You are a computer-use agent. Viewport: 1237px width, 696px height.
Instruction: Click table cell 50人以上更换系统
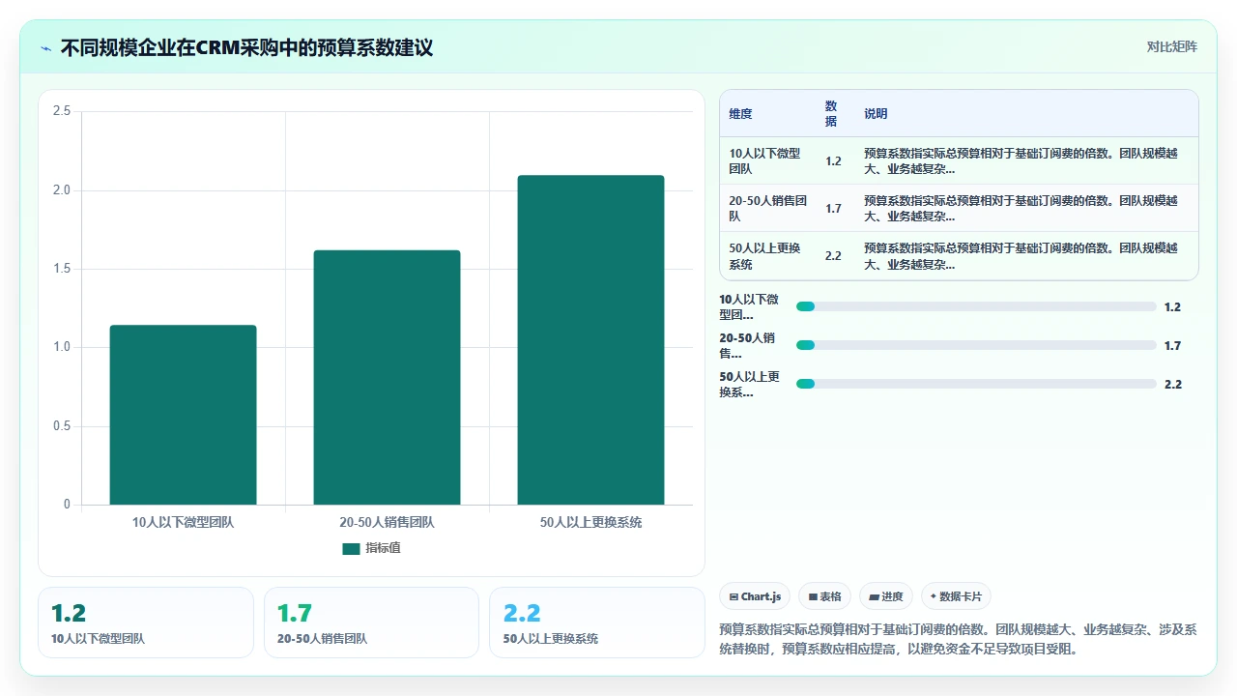[x=765, y=256]
